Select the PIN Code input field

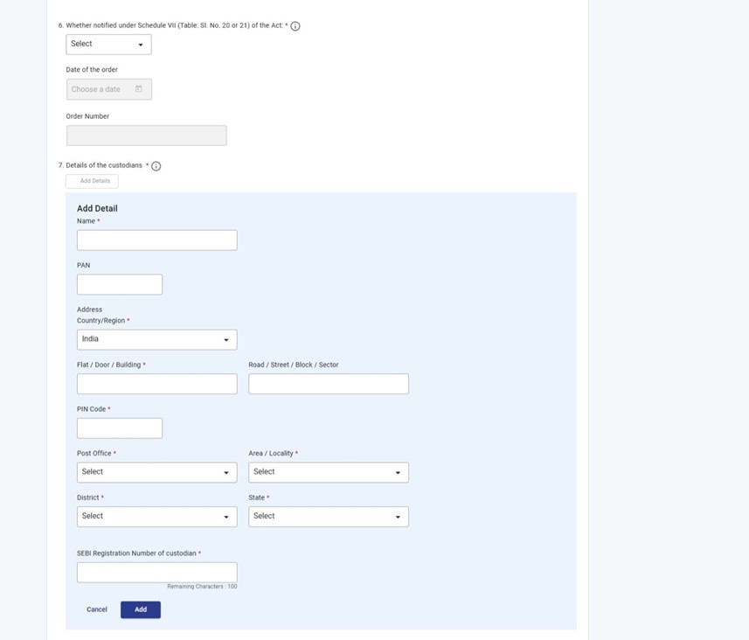click(x=120, y=428)
